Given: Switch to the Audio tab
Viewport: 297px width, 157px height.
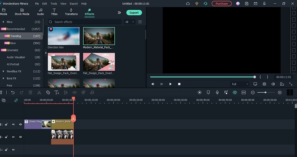Looking at the screenshot, I should (x=40, y=12).
